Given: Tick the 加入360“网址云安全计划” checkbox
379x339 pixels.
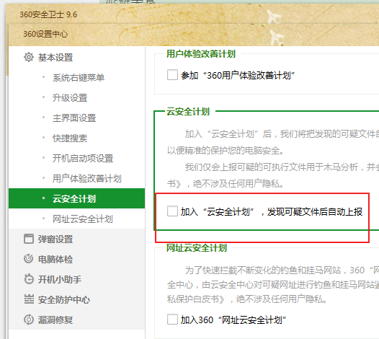Looking at the screenshot, I should coord(172,319).
